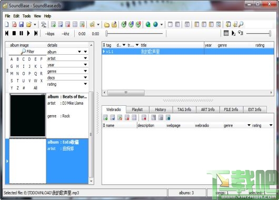Image resolution: width=279 pixels, height=200 pixels.
Task: Select the song row tagged v1.1
Action: 188,52
